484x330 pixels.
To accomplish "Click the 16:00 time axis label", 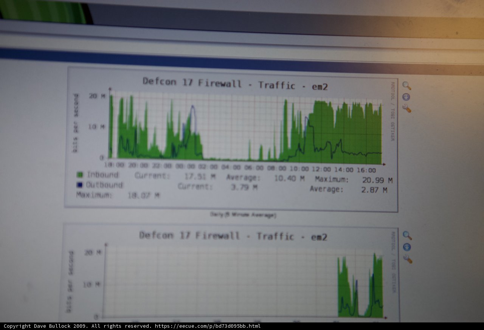I will [x=366, y=170].
